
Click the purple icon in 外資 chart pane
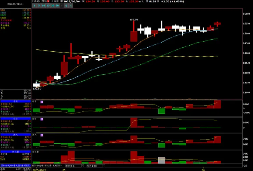pyautogui.click(x=42, y=102)
